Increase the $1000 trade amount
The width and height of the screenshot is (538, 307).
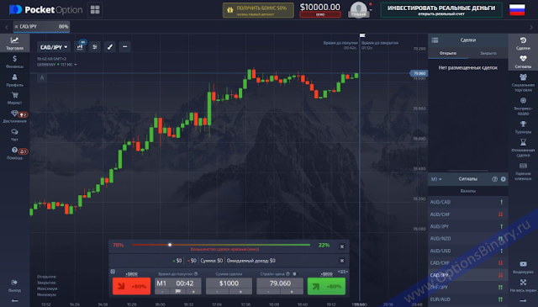tap(240, 292)
